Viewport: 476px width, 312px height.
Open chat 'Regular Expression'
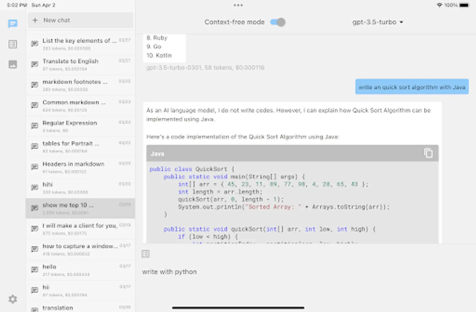(x=81, y=126)
